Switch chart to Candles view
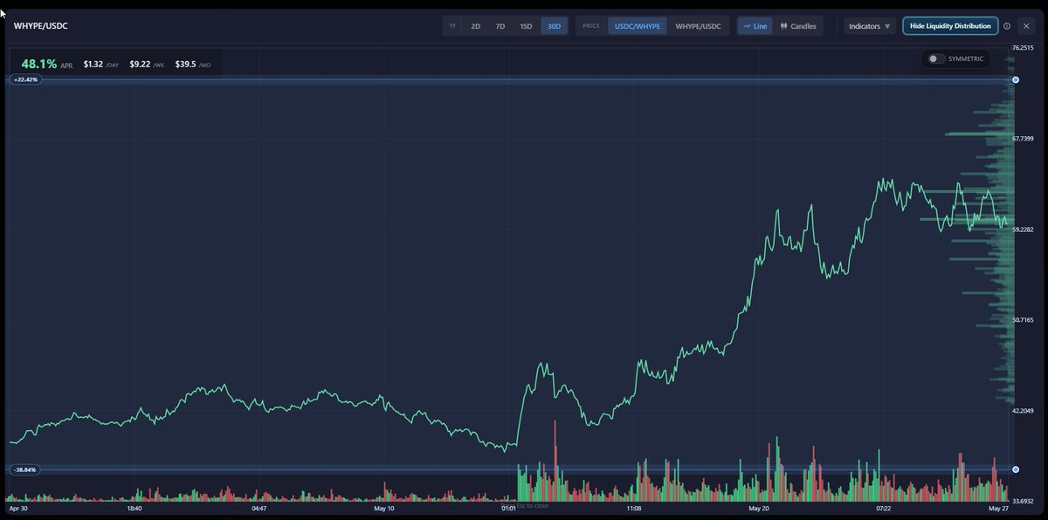This screenshot has height=520, width=1048. click(798, 26)
